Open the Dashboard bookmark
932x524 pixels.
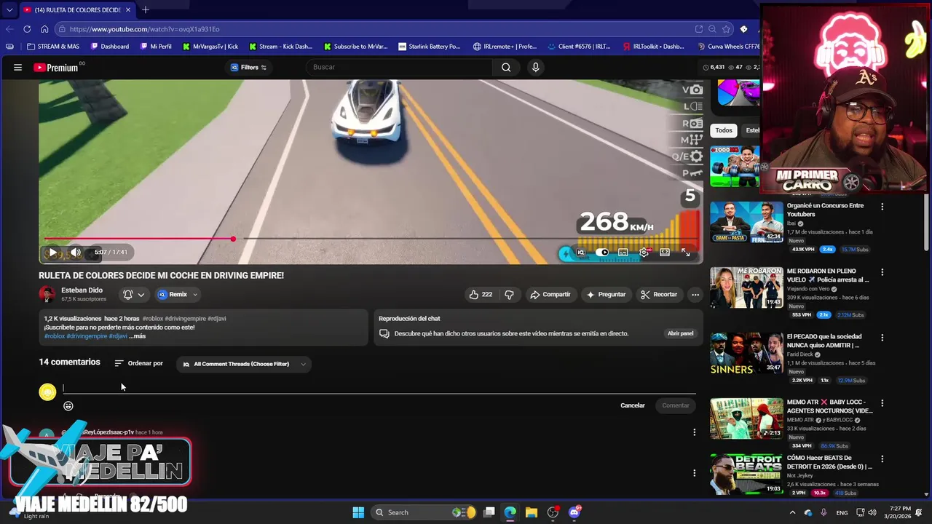tap(110, 47)
